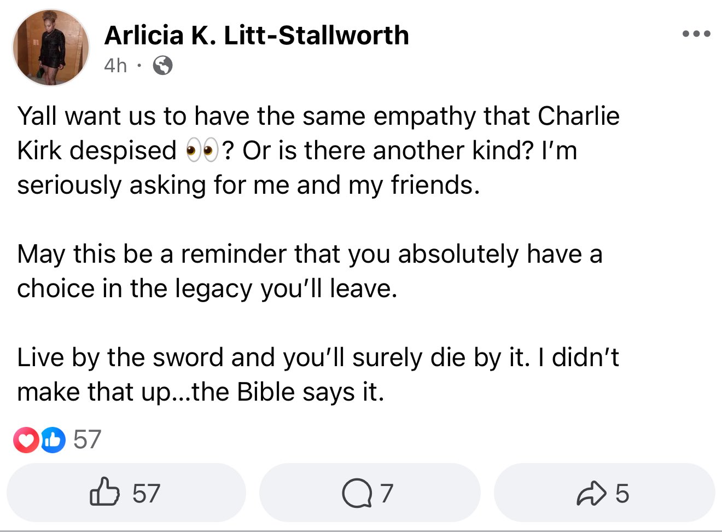Tap the share arrow icon
Screen dimensions: 722x532
tap(592, 493)
